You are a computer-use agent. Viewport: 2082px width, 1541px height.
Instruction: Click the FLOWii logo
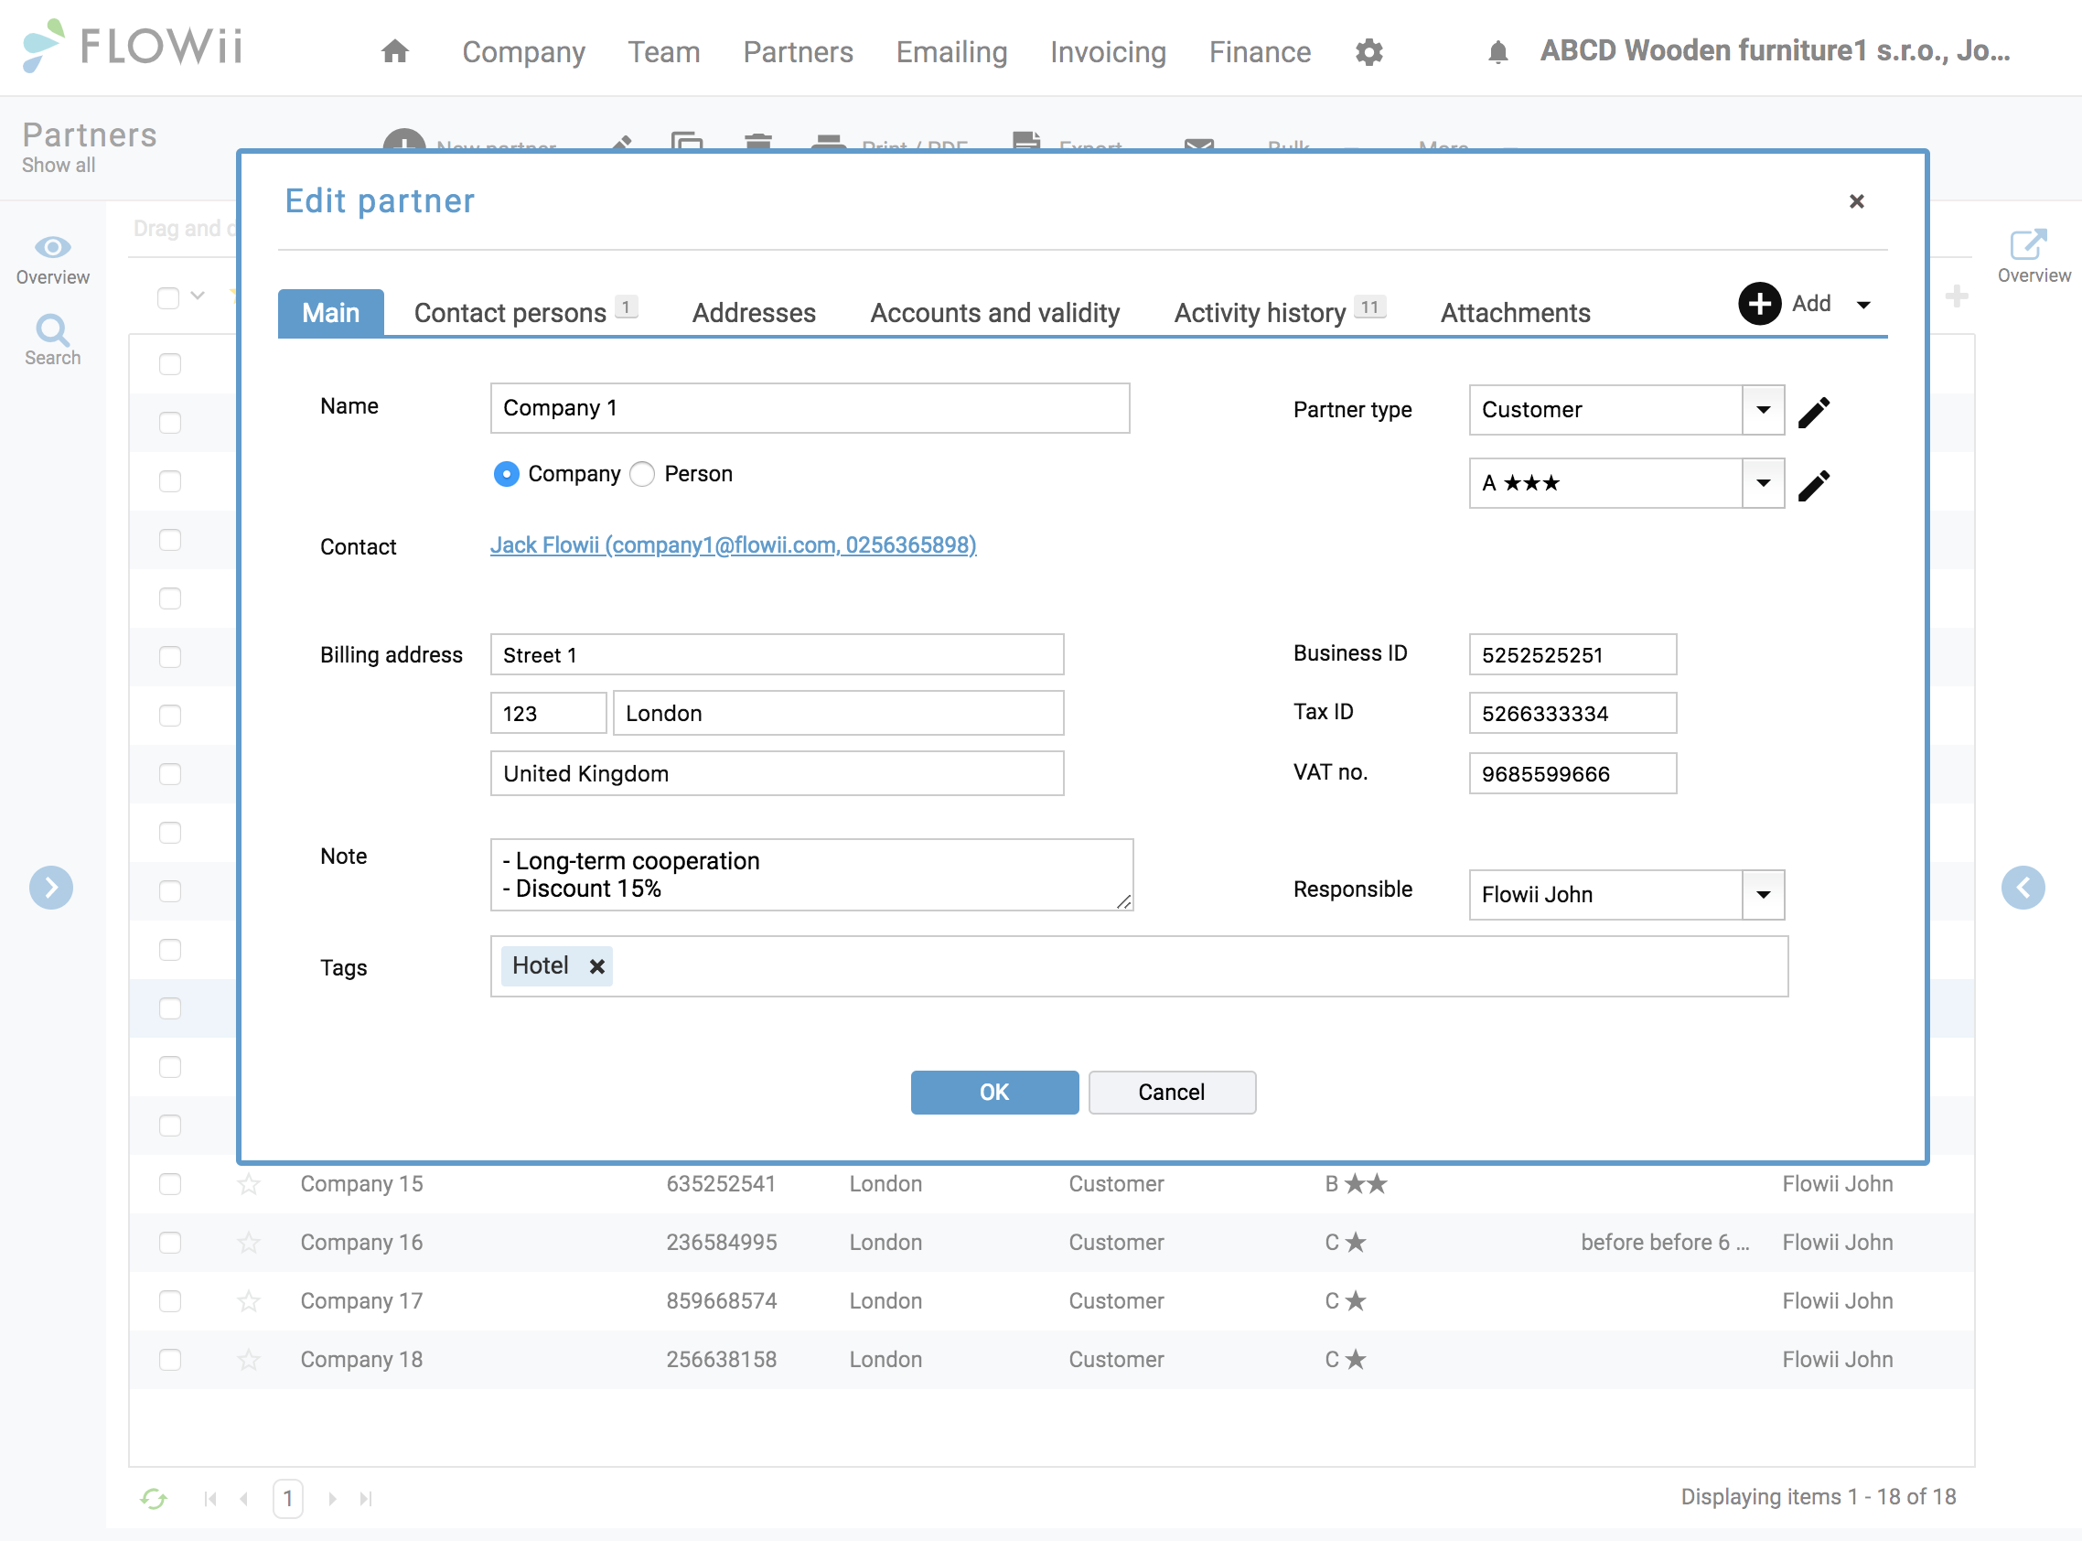(134, 46)
